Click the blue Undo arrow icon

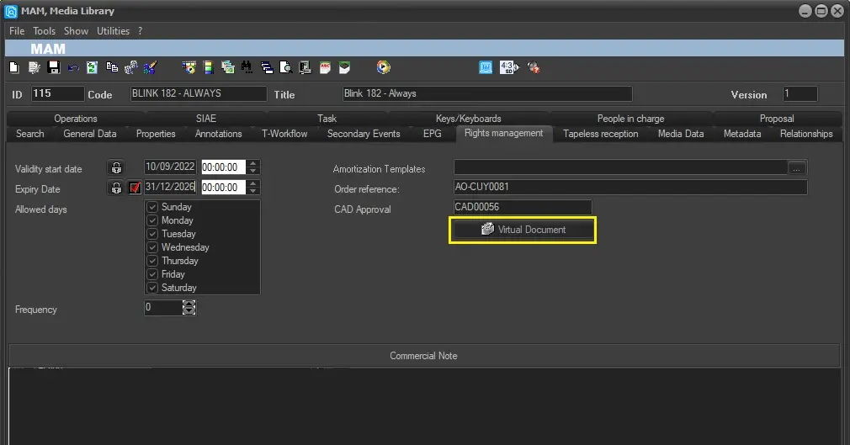click(73, 67)
